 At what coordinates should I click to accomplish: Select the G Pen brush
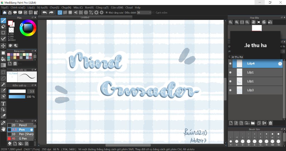coord(20,138)
